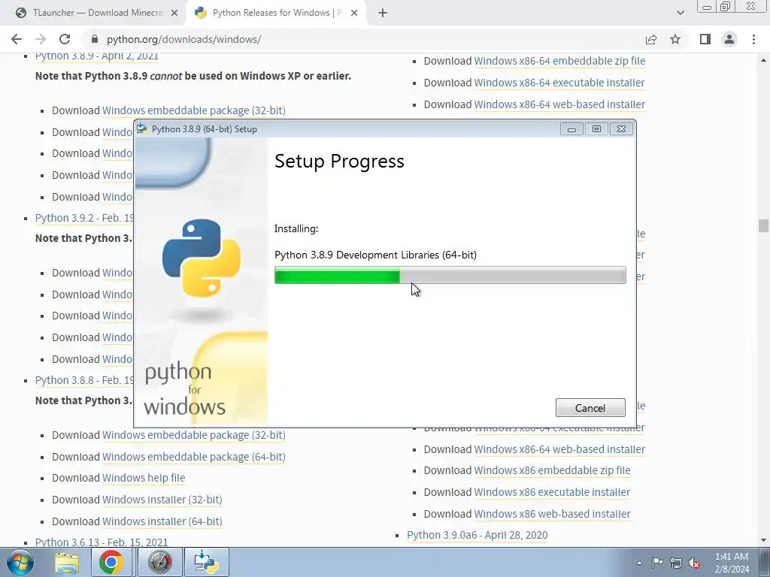The image size is (770, 577).
Task: Close the Python 3.8.9 Setup dialog
Action: 621,129
